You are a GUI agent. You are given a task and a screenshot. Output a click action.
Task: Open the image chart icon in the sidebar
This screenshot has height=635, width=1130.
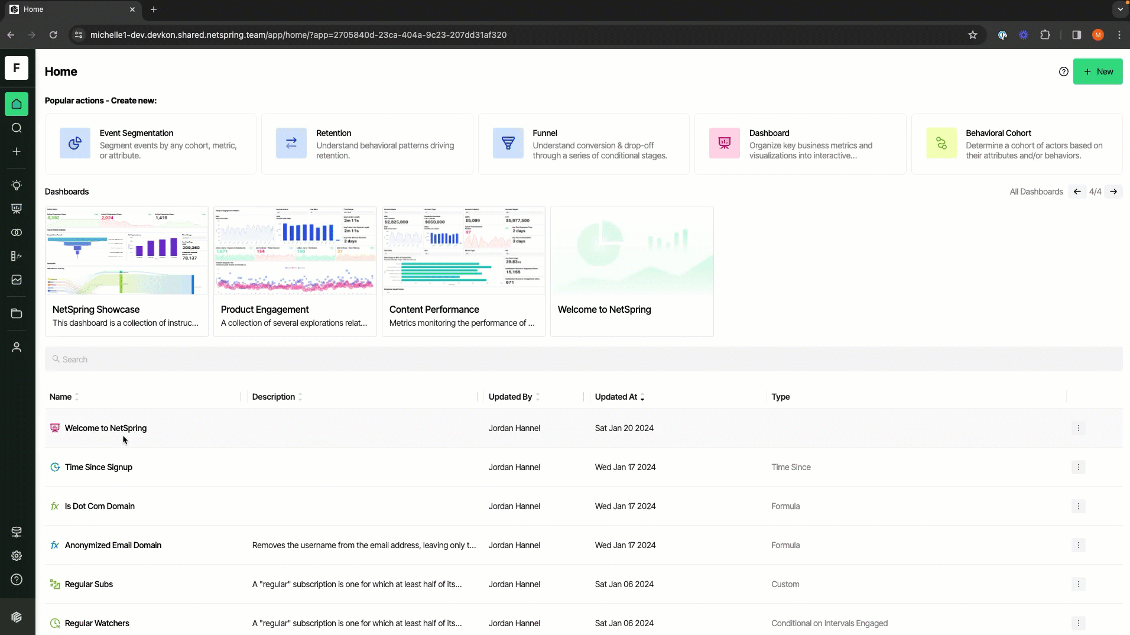pos(17,280)
